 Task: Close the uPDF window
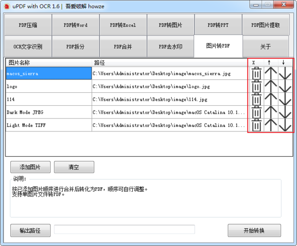[284, 4]
